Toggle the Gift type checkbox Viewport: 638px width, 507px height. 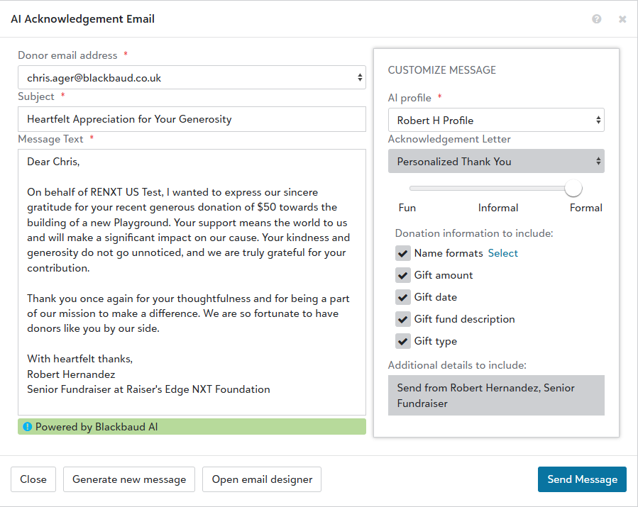(x=403, y=341)
